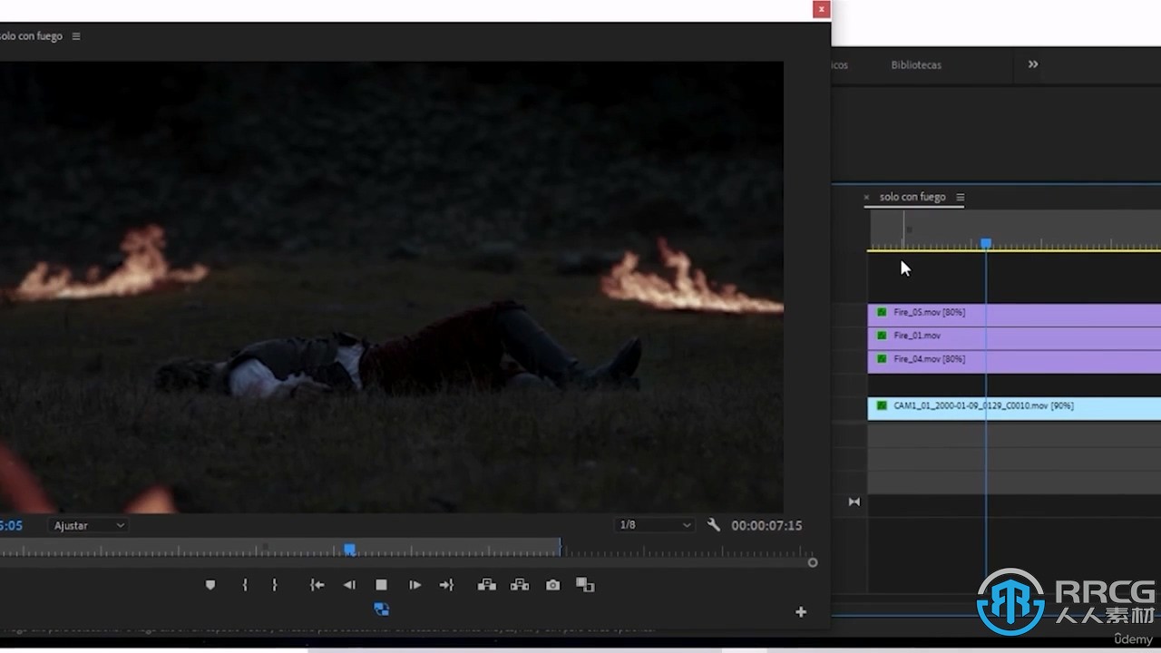The height and width of the screenshot is (653, 1161).
Task: Go to Out point in Program monitor
Action: coord(446,585)
